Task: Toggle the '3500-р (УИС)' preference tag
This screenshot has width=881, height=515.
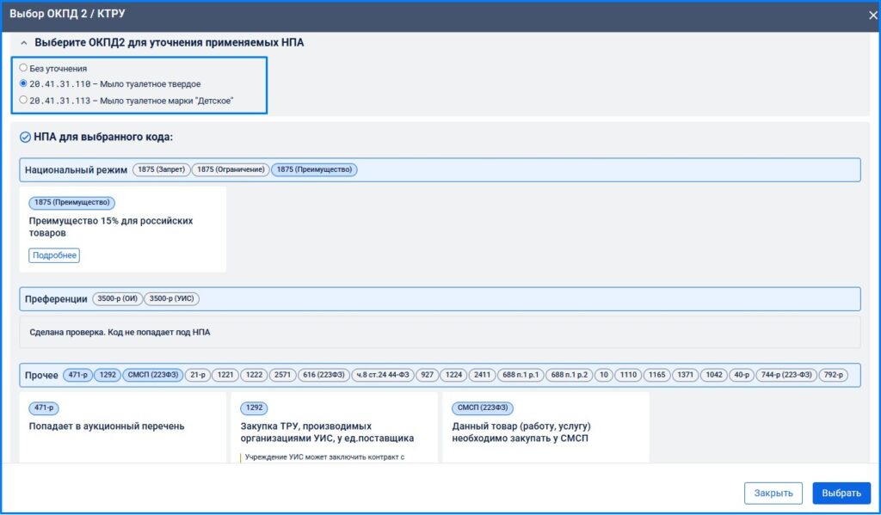Action: [x=171, y=299]
